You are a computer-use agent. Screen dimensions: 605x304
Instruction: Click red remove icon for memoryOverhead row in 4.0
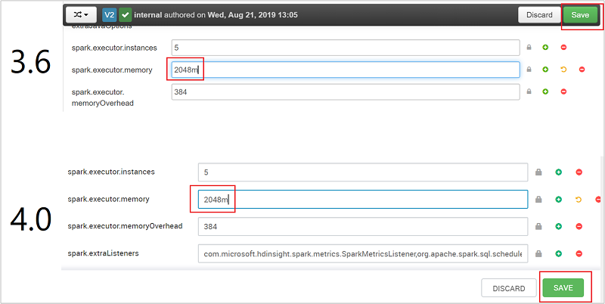[579, 226]
